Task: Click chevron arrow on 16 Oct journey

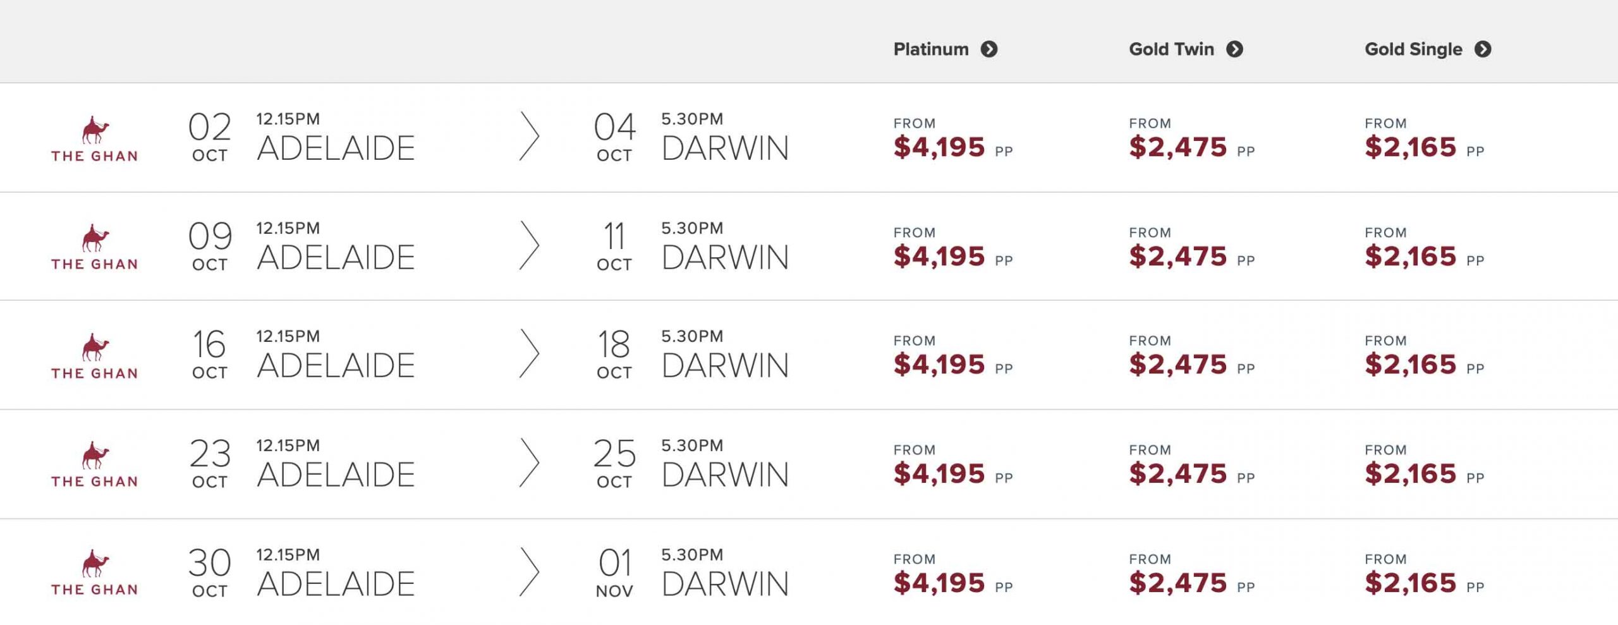Action: coord(529,353)
